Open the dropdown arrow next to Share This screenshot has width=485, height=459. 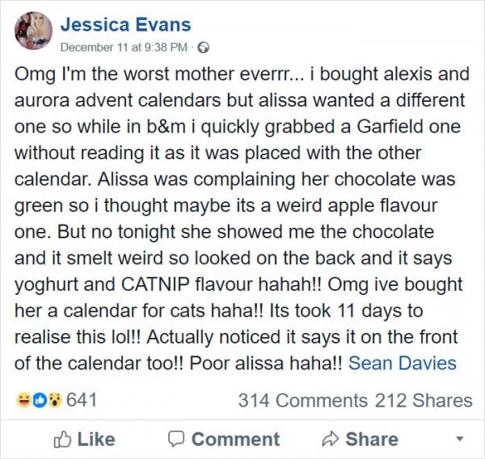[460, 439]
